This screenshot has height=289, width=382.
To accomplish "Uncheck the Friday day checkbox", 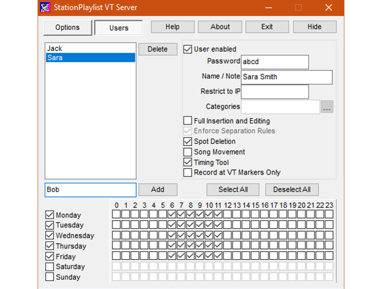I will [50, 256].
